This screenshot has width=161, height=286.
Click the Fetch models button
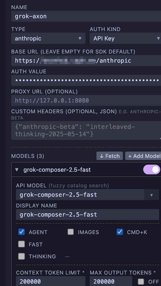[x=110, y=156]
